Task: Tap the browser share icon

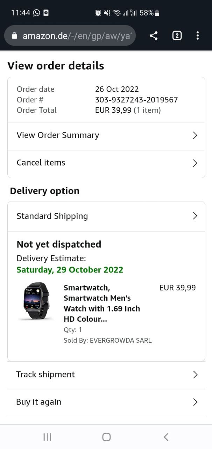Action: click(x=154, y=35)
